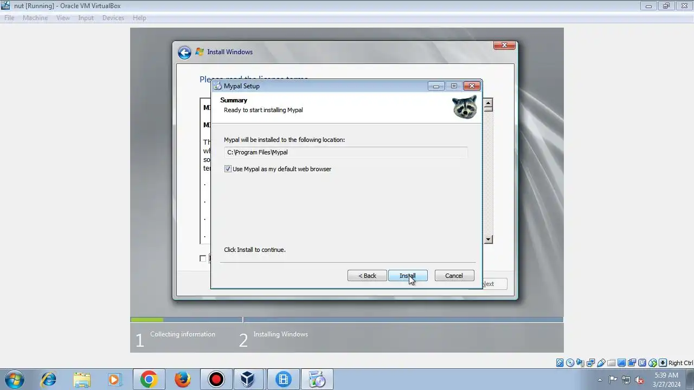Click the 'Click Install to continue.' text
Image resolution: width=694 pixels, height=390 pixels.
(255, 250)
